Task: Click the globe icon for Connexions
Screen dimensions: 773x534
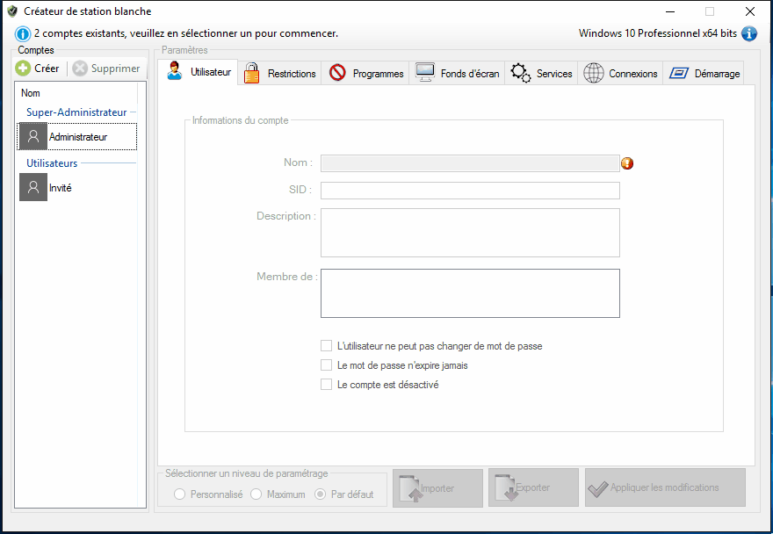Action: coord(594,73)
